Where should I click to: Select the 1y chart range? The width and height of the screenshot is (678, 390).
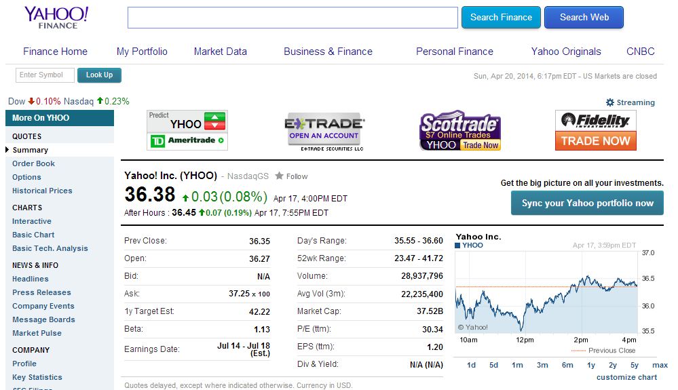click(591, 365)
